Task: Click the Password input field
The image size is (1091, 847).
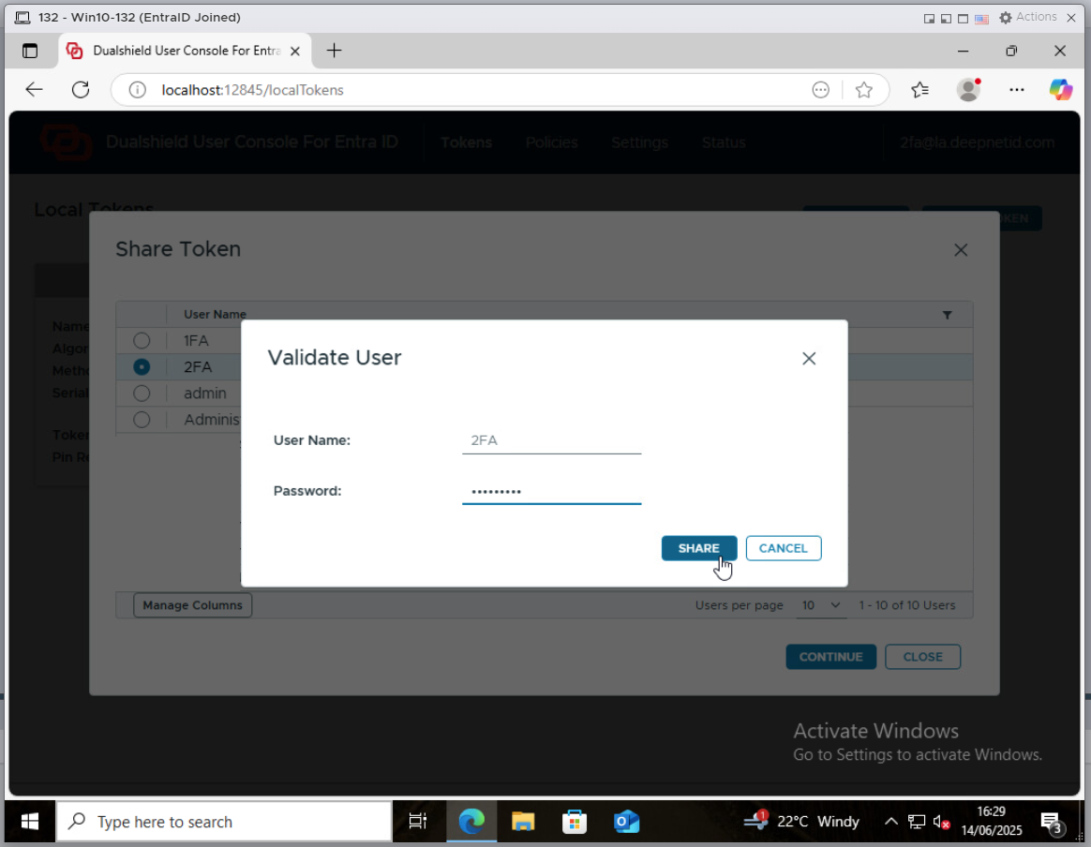Action: (551, 491)
